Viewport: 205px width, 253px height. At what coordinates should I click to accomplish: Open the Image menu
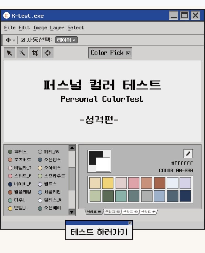tap(40, 28)
